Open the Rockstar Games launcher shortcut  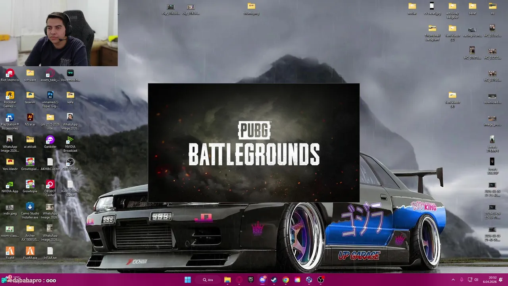pos(10,99)
